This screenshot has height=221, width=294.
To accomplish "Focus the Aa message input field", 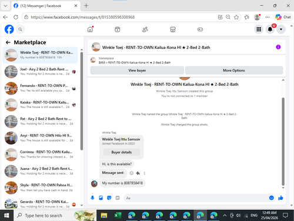I will 196,198.
